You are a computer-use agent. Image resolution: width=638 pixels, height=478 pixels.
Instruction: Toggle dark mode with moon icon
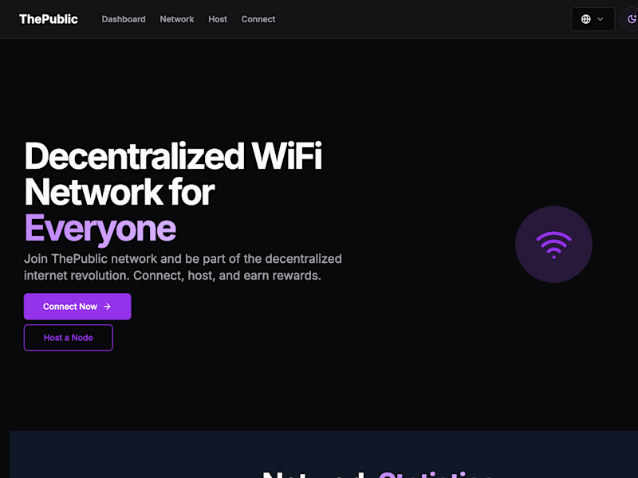coord(632,19)
